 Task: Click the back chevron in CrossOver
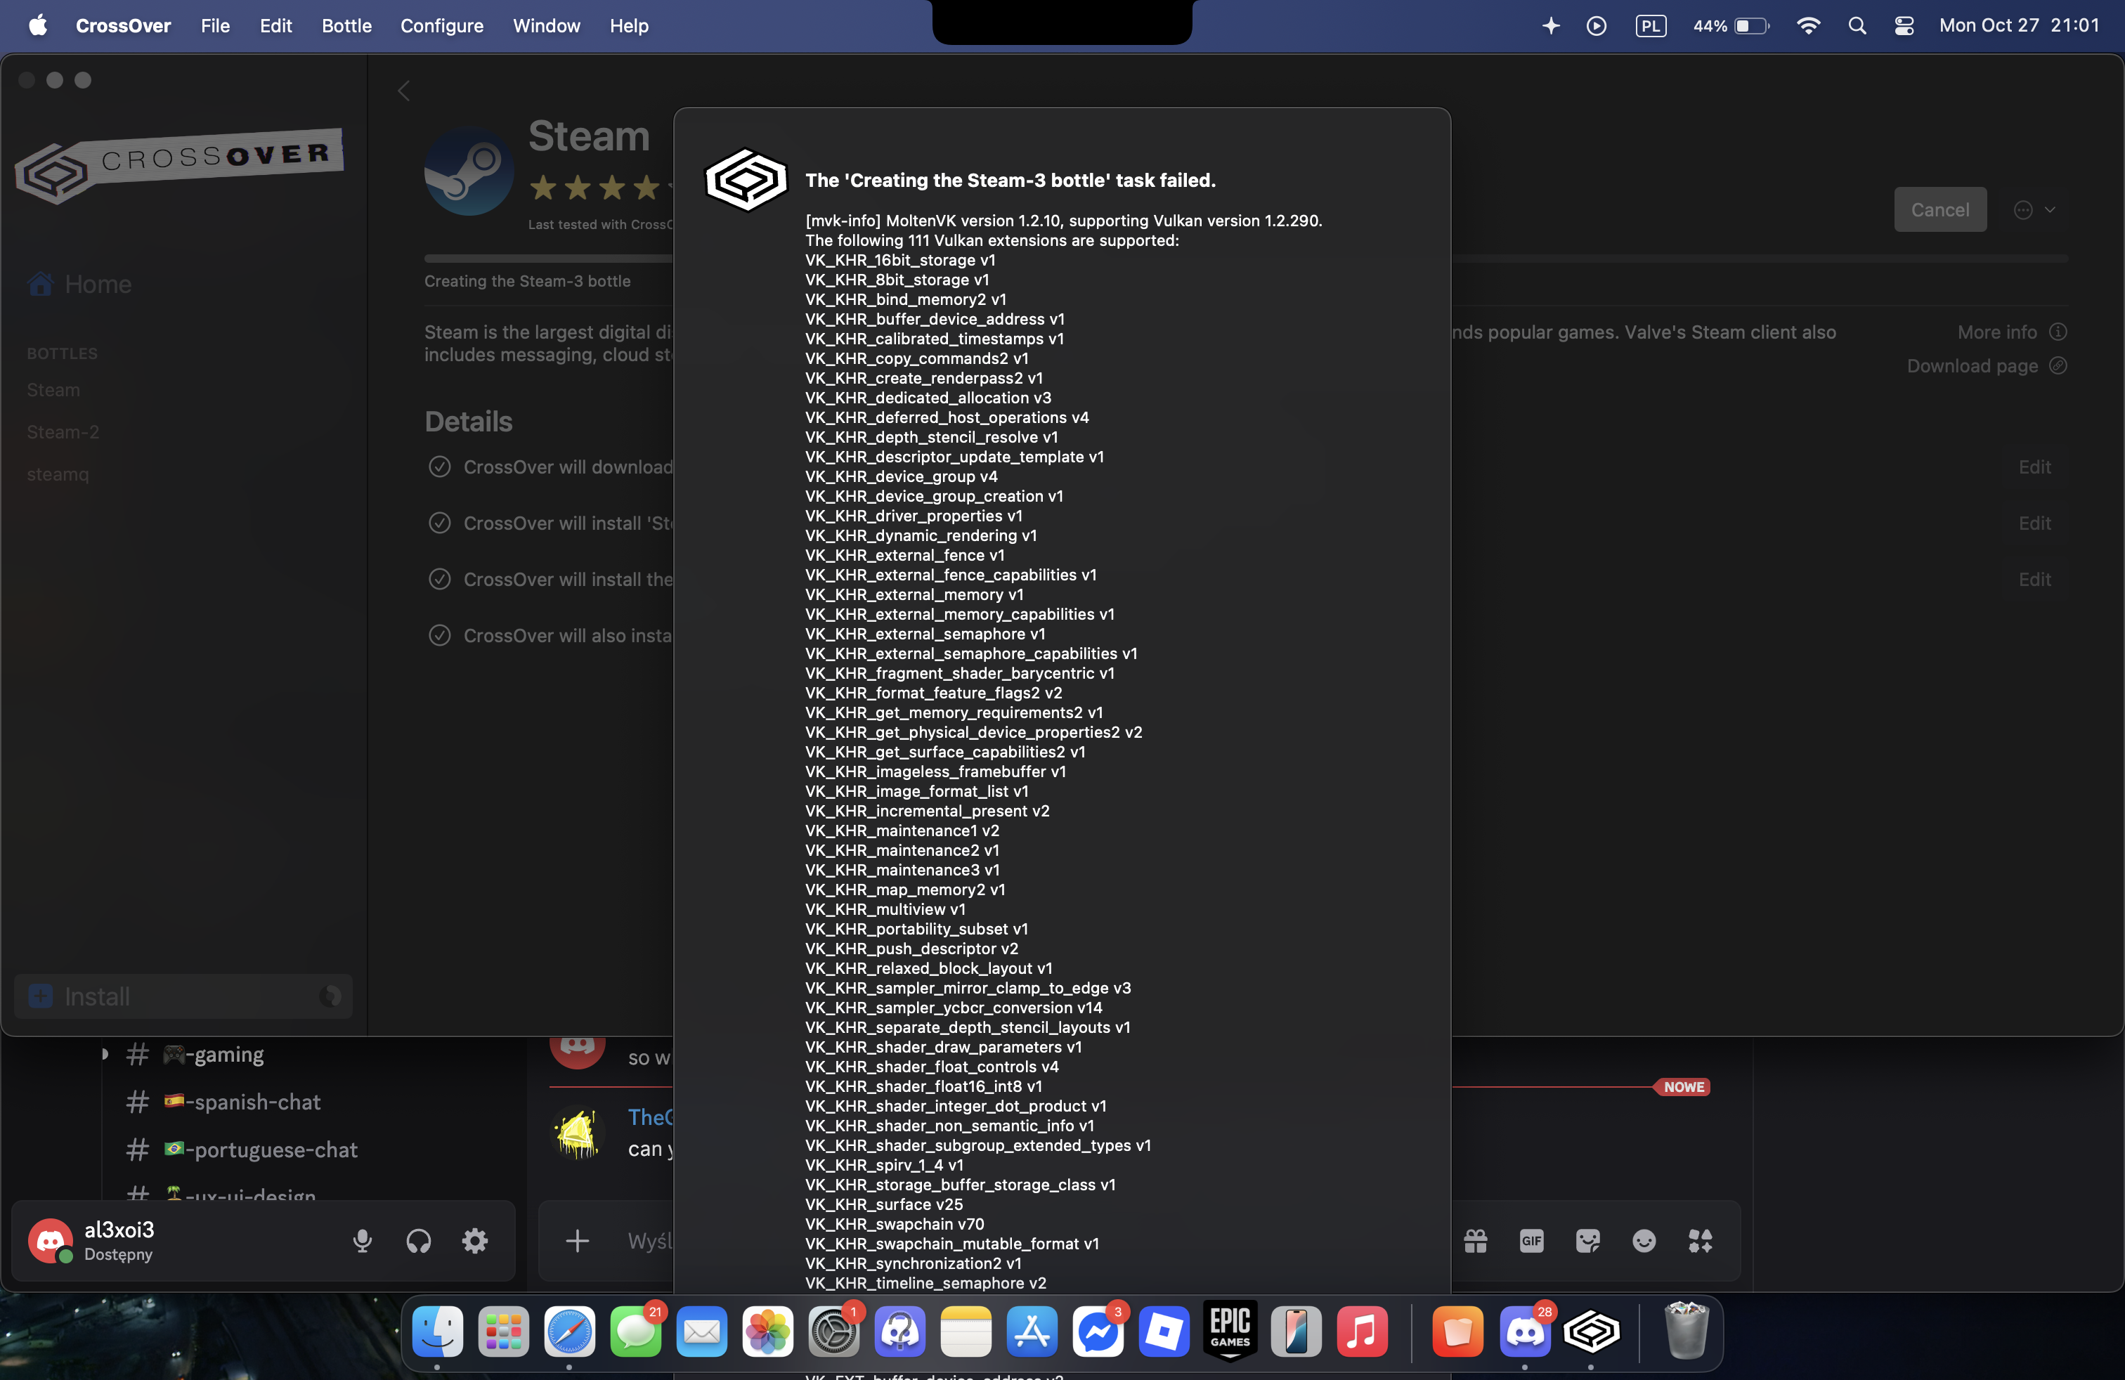pyautogui.click(x=403, y=90)
